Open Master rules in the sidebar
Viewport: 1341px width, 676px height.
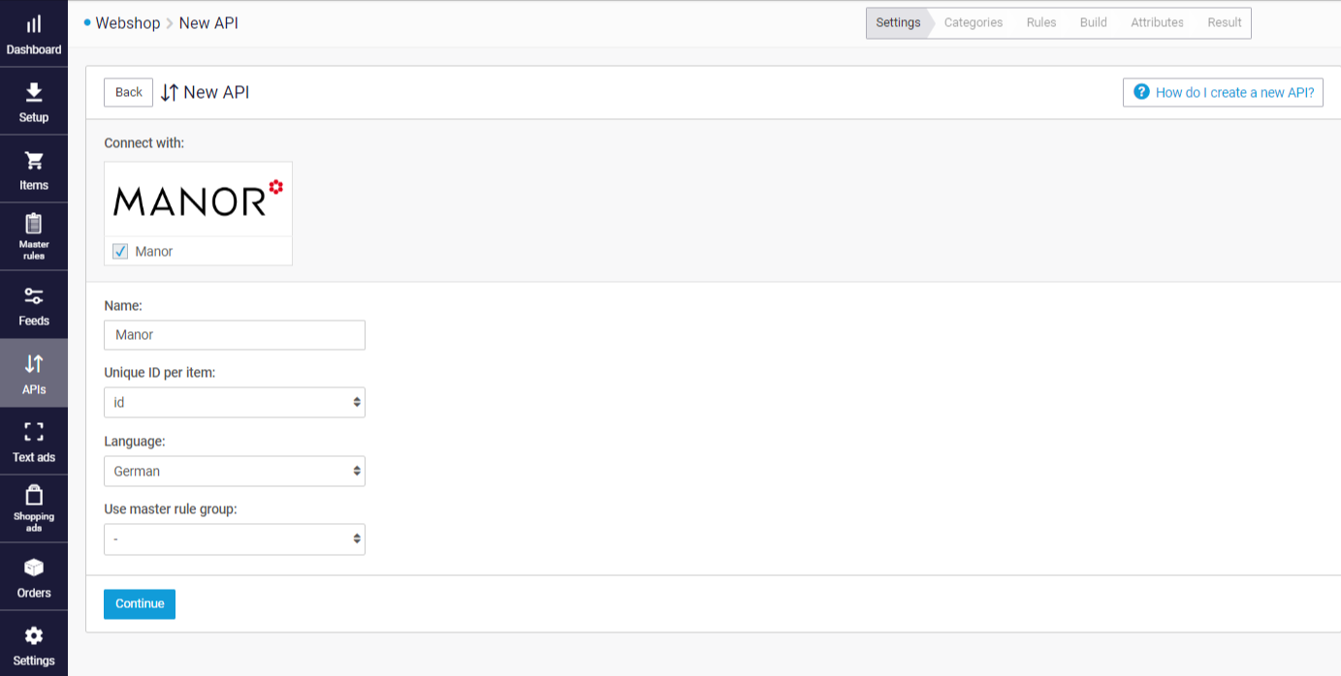click(33, 235)
